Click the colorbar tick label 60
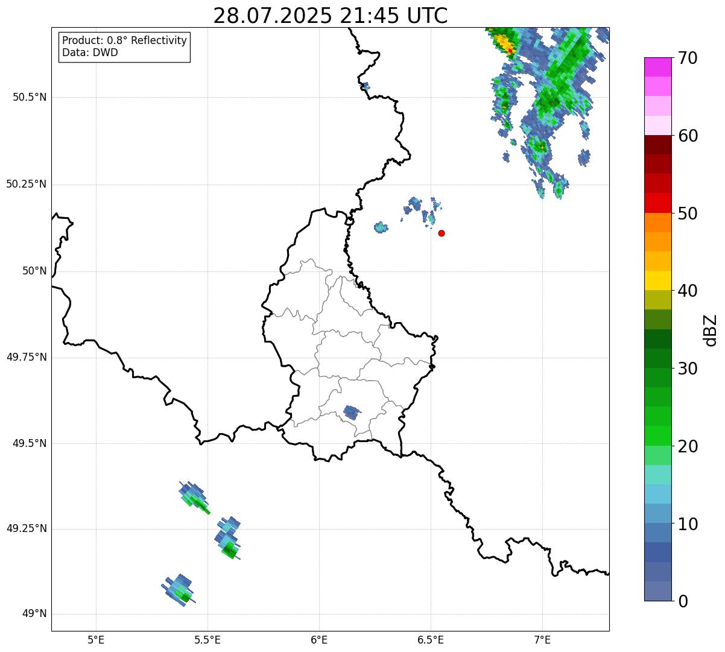This screenshot has width=725, height=652. [688, 136]
